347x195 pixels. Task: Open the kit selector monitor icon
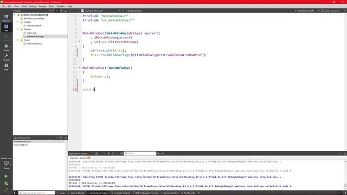point(6,164)
